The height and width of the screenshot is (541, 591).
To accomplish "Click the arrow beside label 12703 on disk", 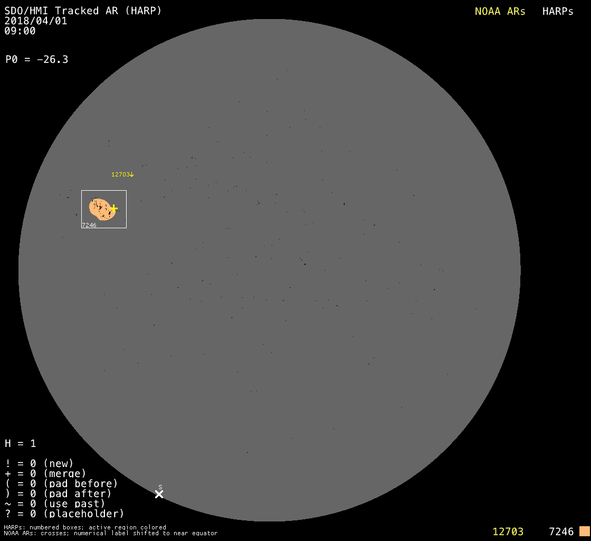I will [x=131, y=175].
